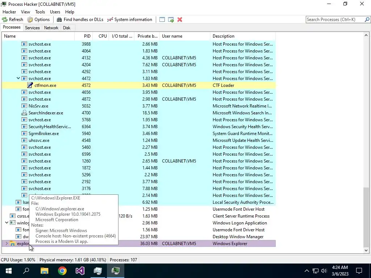
Task: Click the ctfmon.exe pen icon
Action: [x=30, y=85]
